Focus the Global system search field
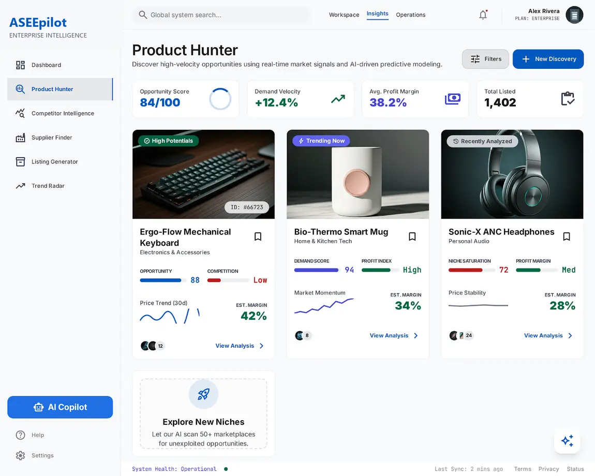This screenshot has width=595, height=476. tap(221, 15)
